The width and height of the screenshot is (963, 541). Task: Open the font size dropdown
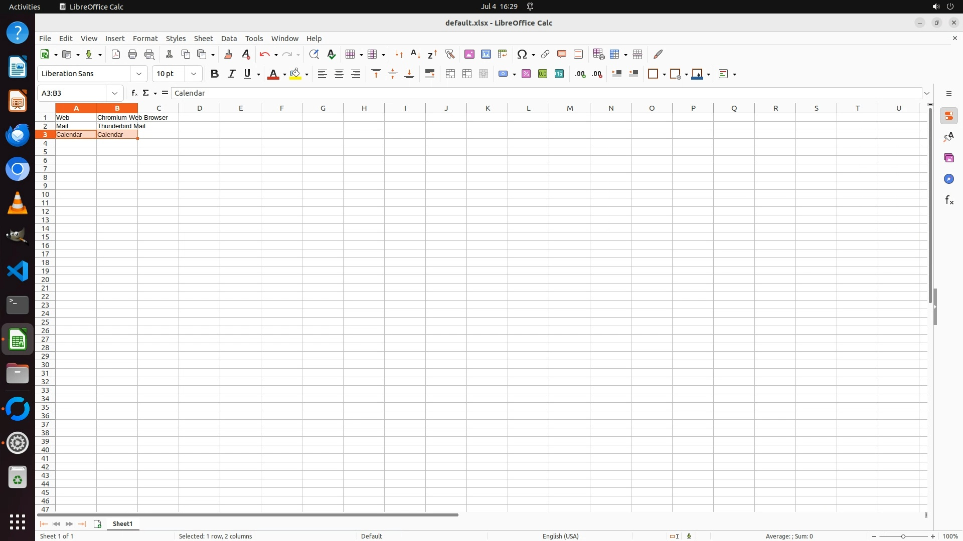pos(194,74)
